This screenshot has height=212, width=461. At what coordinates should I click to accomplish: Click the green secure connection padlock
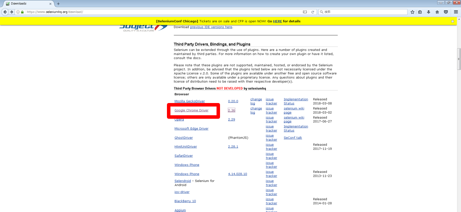(22, 12)
